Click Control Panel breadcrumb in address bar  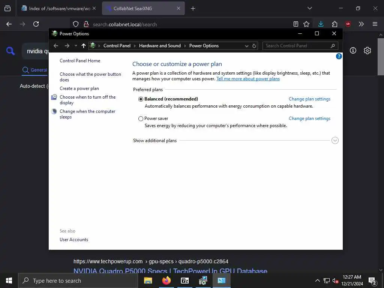(117, 46)
